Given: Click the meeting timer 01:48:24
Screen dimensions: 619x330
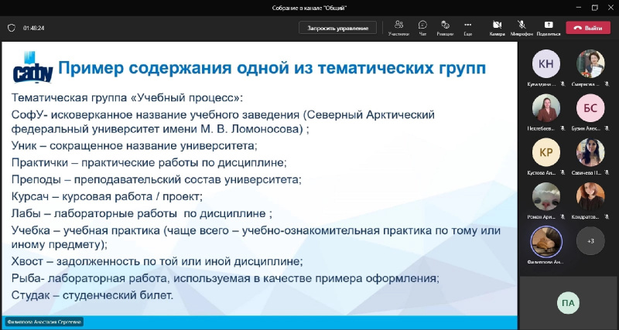Looking at the screenshot, I should pos(33,28).
